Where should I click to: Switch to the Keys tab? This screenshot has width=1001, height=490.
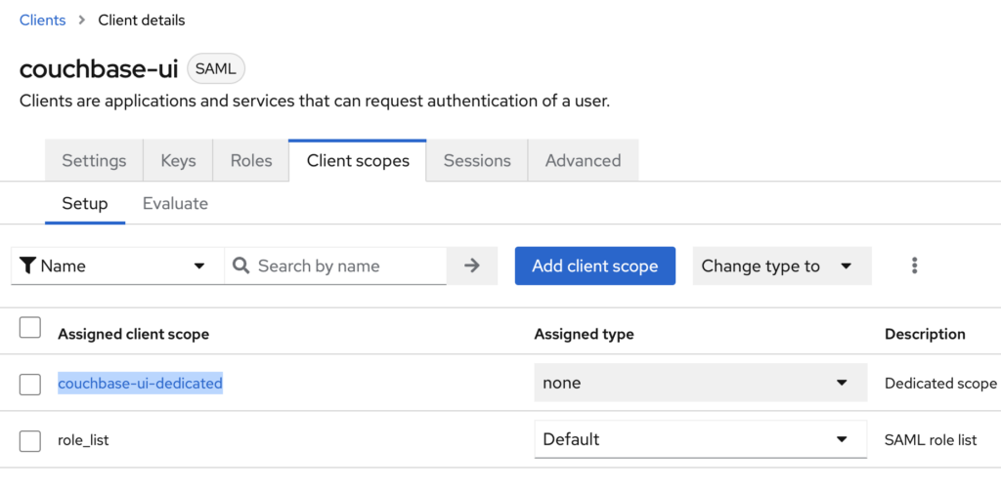click(178, 161)
